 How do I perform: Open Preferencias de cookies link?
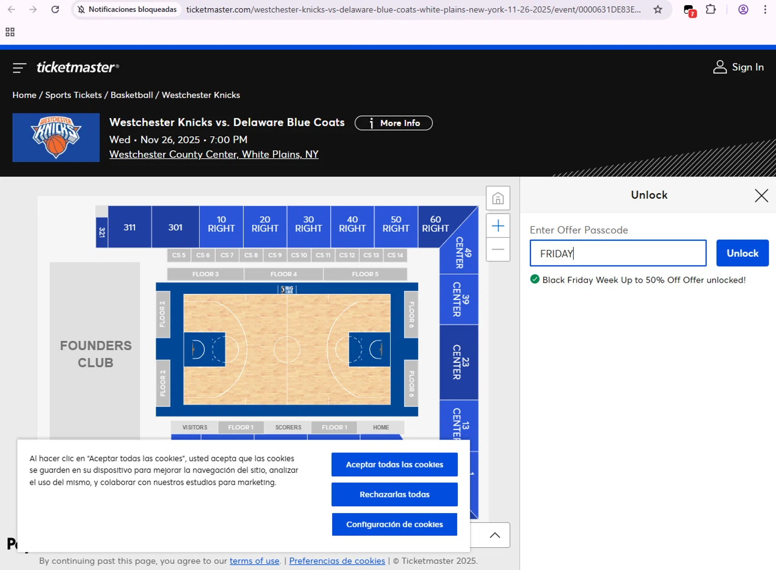[x=337, y=561]
